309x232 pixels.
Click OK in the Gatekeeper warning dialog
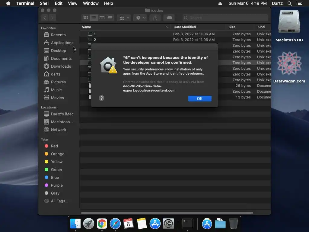point(200,99)
